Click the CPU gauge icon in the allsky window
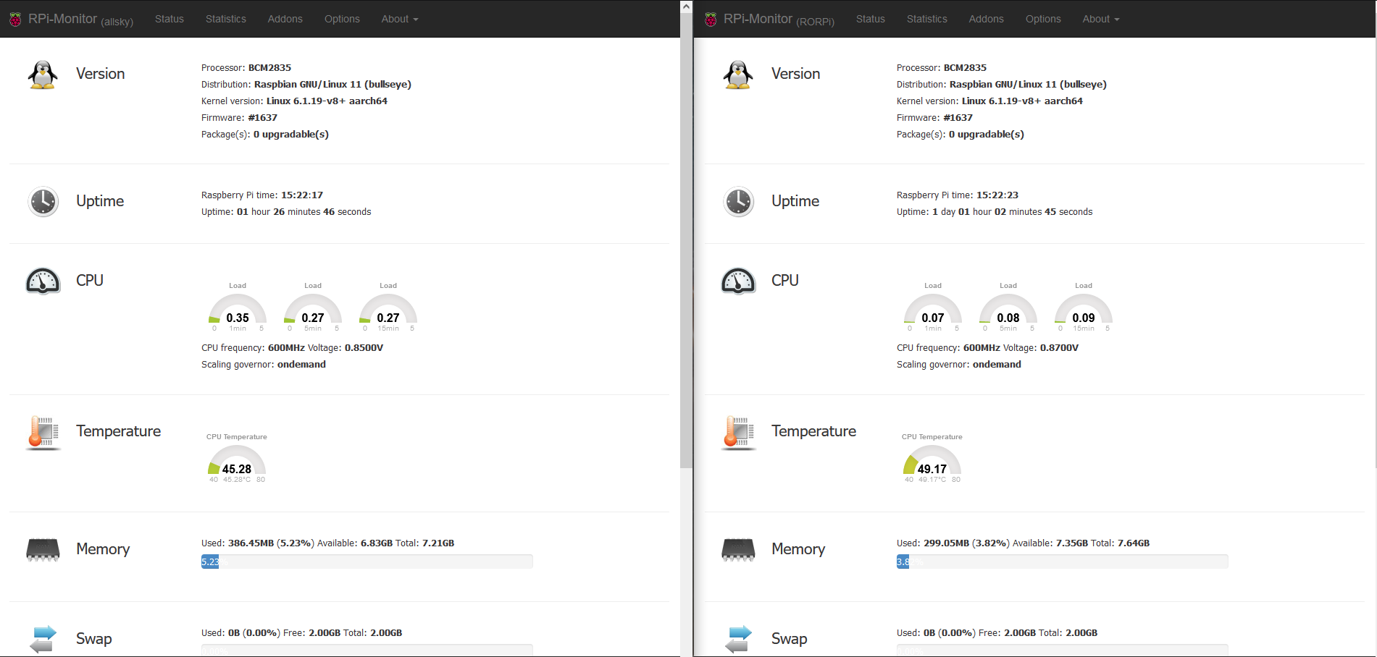This screenshot has width=1377, height=657. (x=43, y=281)
